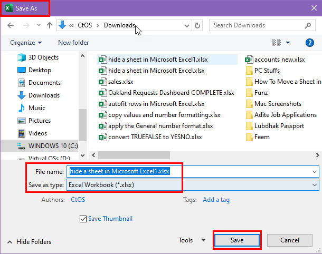322x254 pixels.
Task: Open recent locations dropdown arrow
Action: [x=39, y=25]
